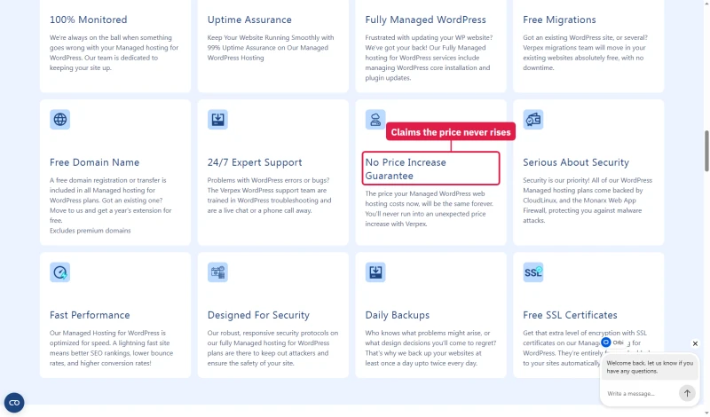Click the 'Welcome back' chat message bubble
The height and width of the screenshot is (417, 710).
(x=650, y=367)
